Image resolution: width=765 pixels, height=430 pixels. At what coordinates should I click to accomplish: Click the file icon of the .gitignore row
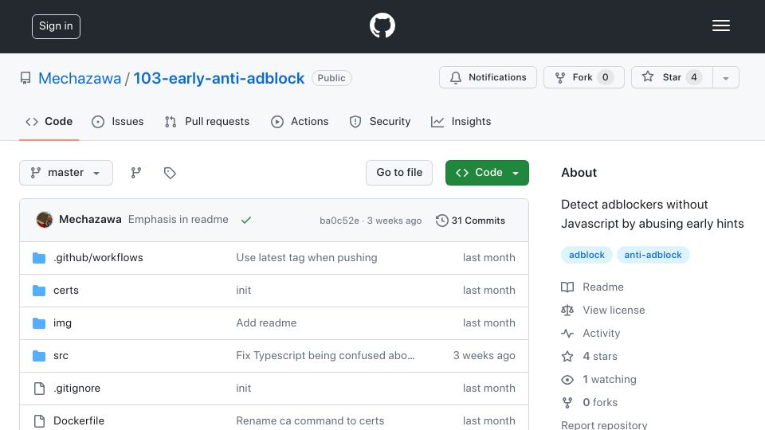(x=39, y=388)
